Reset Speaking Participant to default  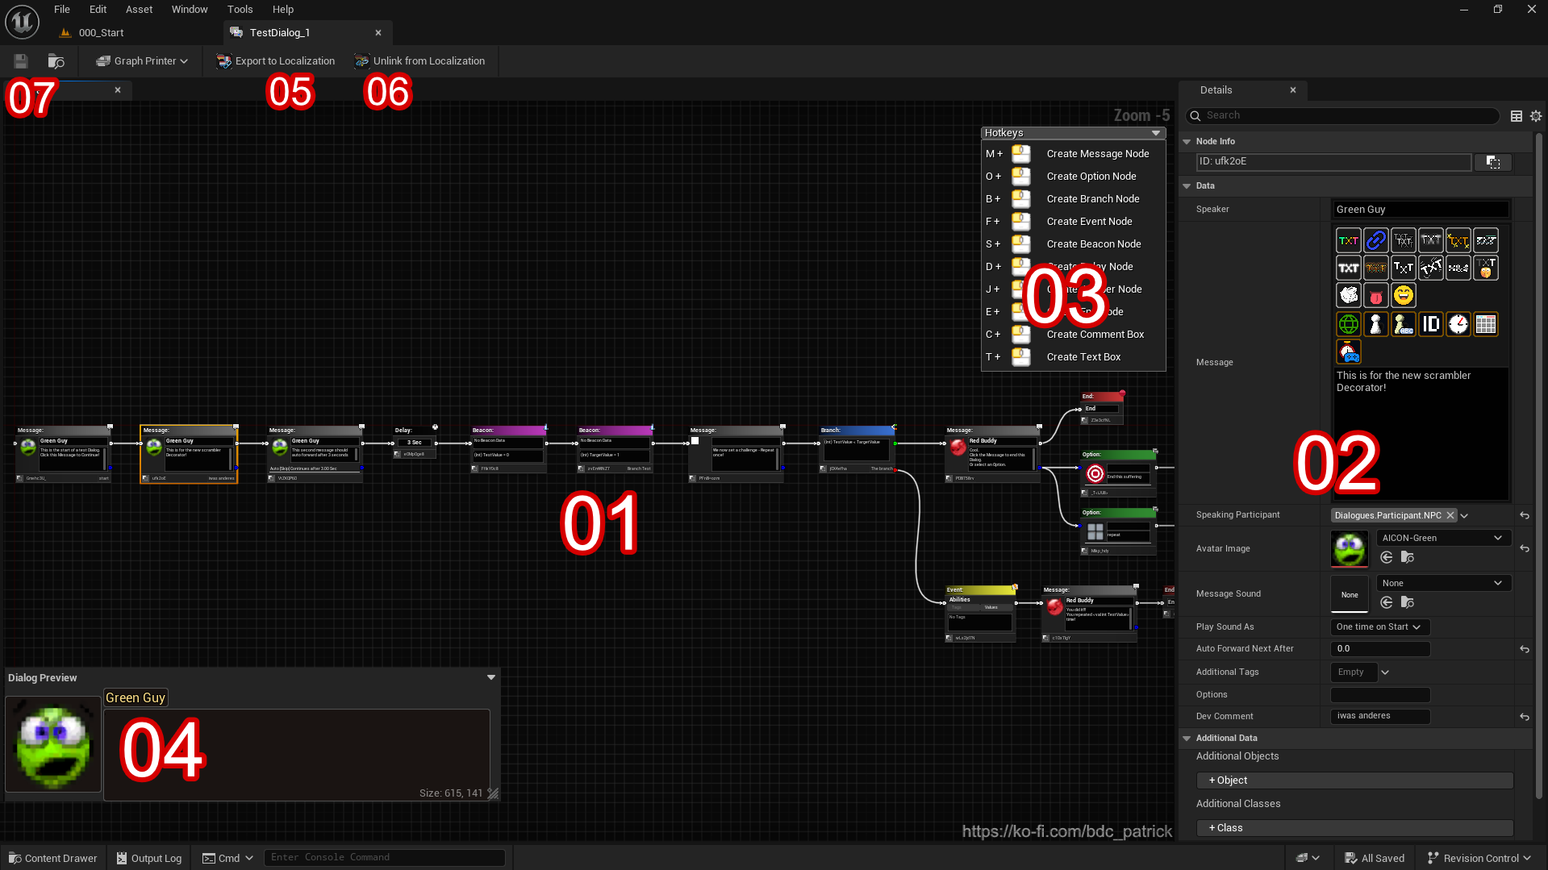tap(1525, 515)
